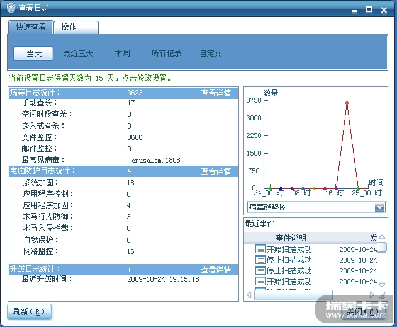Viewport: 397px width, 327px height.
Task: Click the 事件说明 column header
Action: [x=291, y=238]
